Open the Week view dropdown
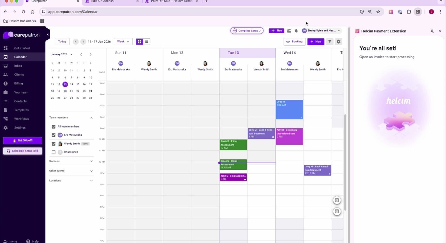446x243 pixels. point(123,42)
